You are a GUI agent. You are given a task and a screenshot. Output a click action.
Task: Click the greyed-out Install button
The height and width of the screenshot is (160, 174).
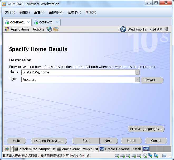coord(131,141)
